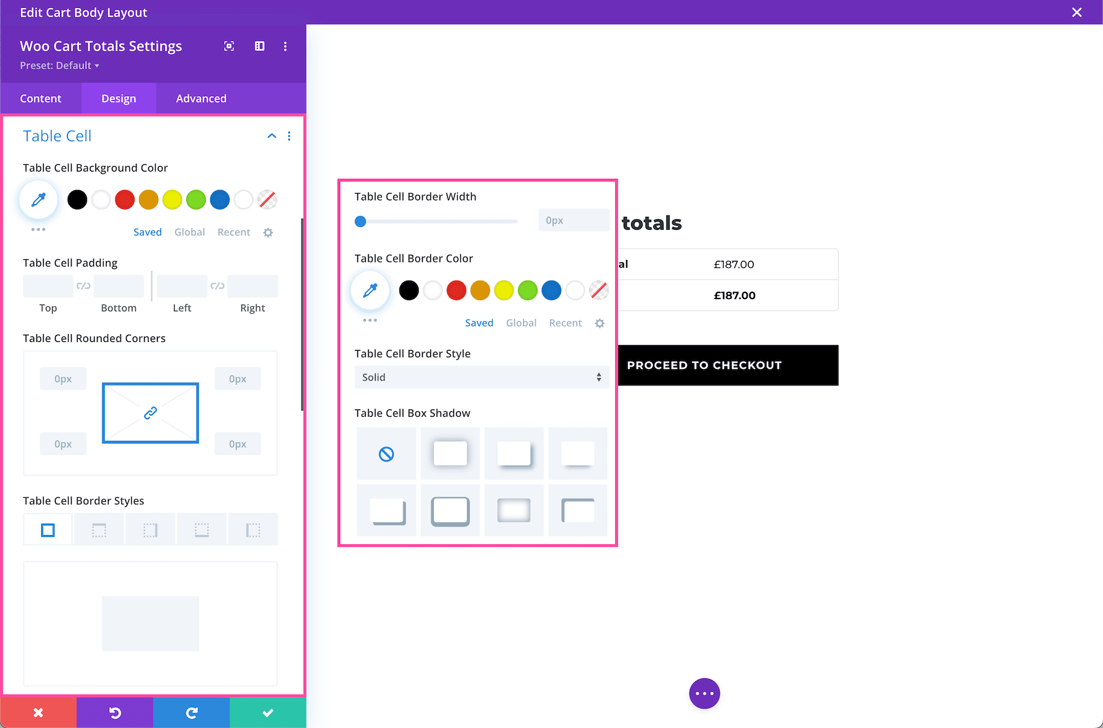The image size is (1103, 728).
Task: Open the background color eyedropper picker
Action: 38,199
